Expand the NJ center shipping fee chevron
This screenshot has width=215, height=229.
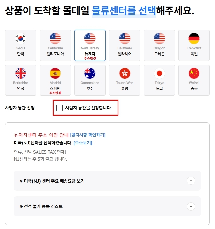191,181
